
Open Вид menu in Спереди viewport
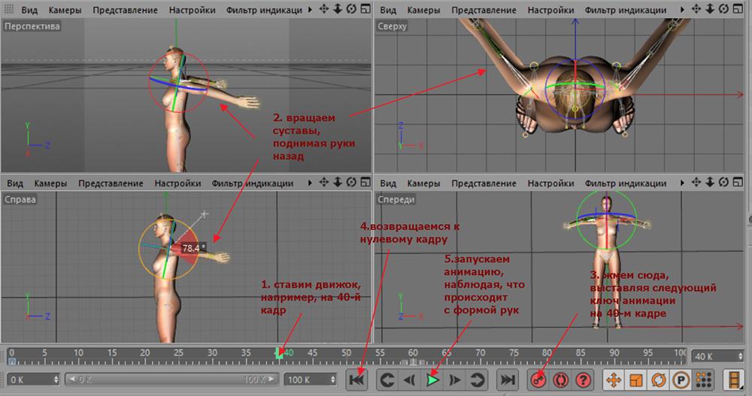(388, 183)
